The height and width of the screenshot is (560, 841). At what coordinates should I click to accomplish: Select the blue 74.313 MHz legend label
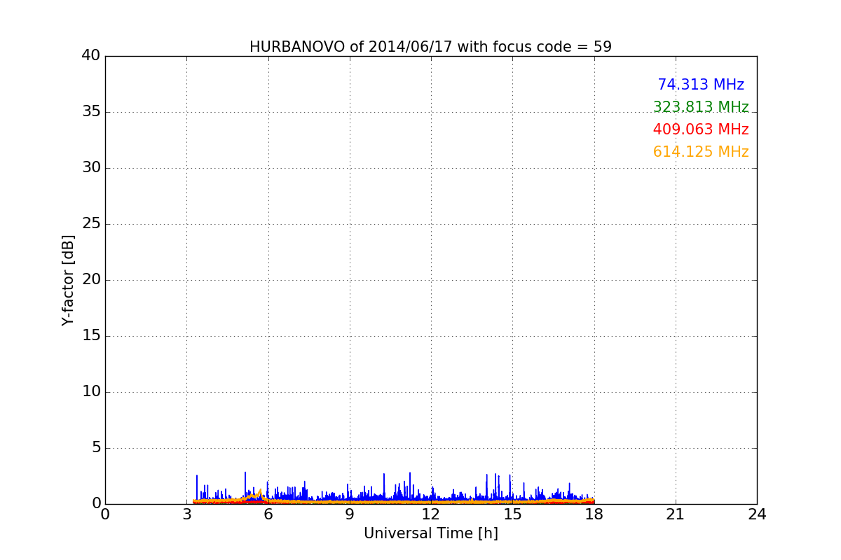(701, 85)
